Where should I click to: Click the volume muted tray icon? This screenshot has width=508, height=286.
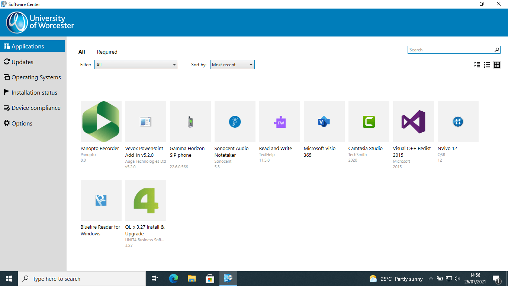(x=458, y=279)
